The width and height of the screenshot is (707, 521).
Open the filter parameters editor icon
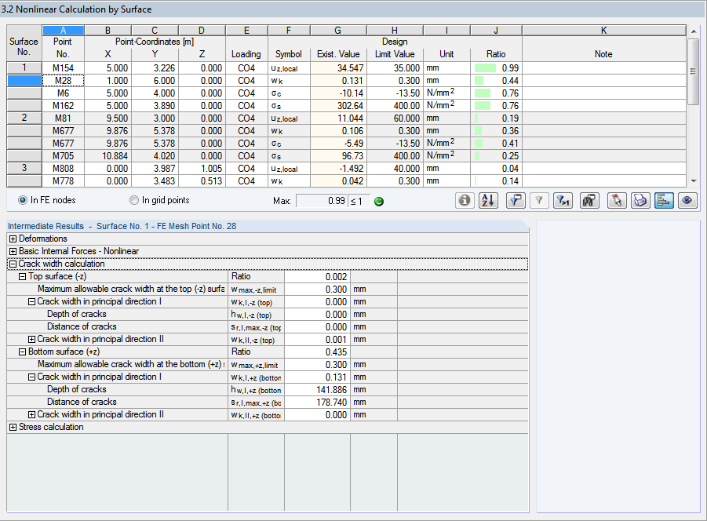coord(516,200)
